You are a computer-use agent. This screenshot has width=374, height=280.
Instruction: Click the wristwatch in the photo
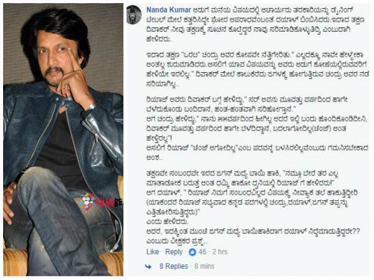coord(89,108)
